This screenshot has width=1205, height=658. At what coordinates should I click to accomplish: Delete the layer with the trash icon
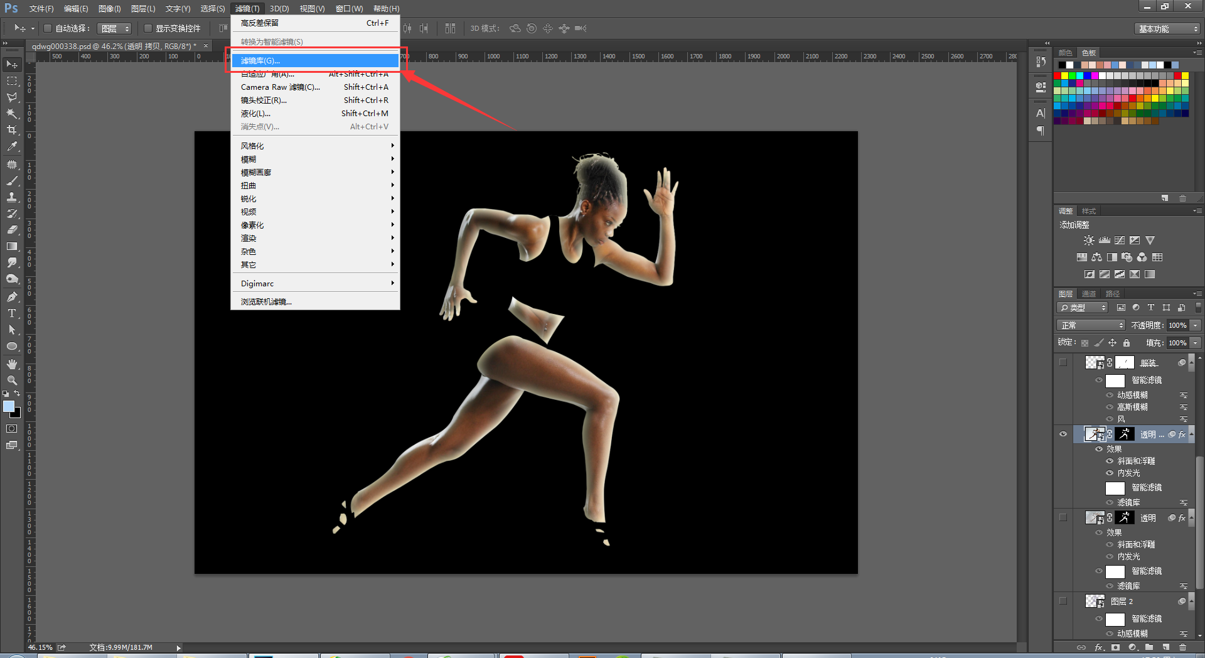click(x=1182, y=647)
